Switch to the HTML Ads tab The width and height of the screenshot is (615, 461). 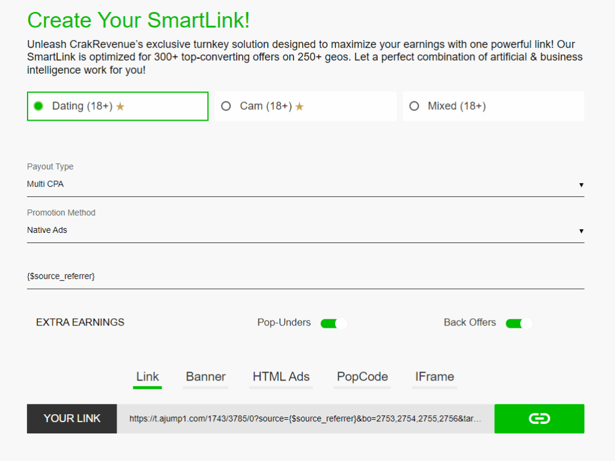pyautogui.click(x=281, y=377)
